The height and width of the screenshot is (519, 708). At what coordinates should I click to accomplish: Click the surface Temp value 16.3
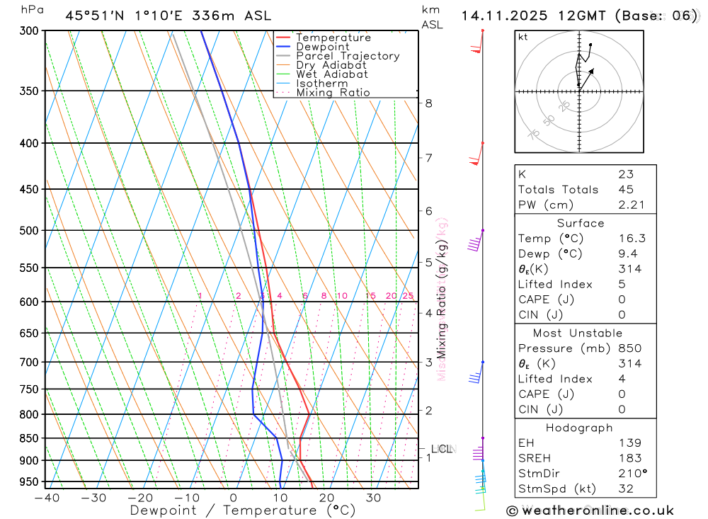click(x=632, y=239)
